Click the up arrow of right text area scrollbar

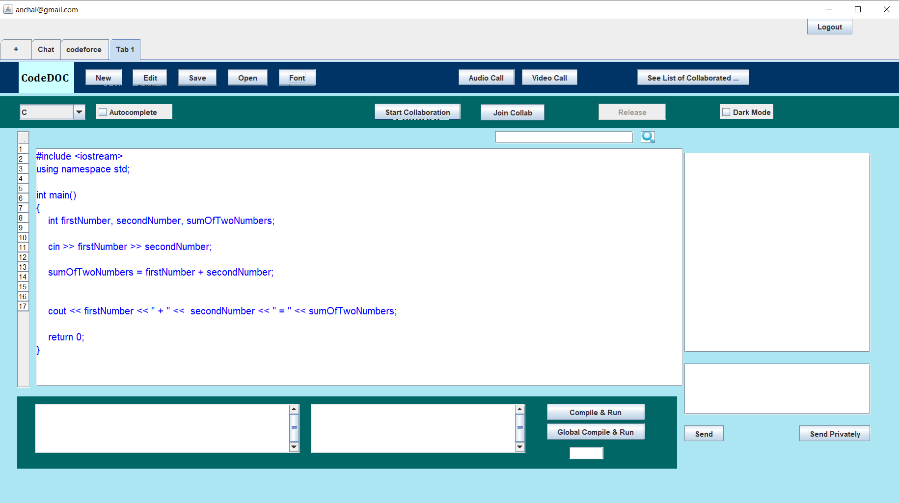coord(520,409)
